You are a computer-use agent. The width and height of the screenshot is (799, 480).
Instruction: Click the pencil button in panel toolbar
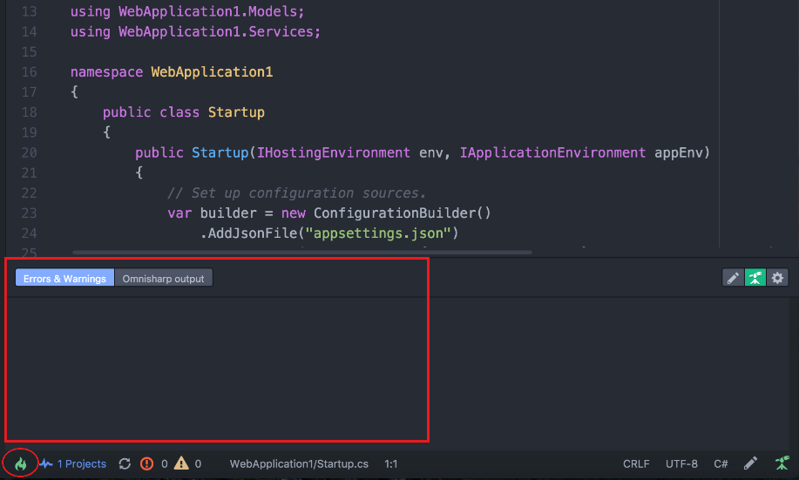click(733, 278)
